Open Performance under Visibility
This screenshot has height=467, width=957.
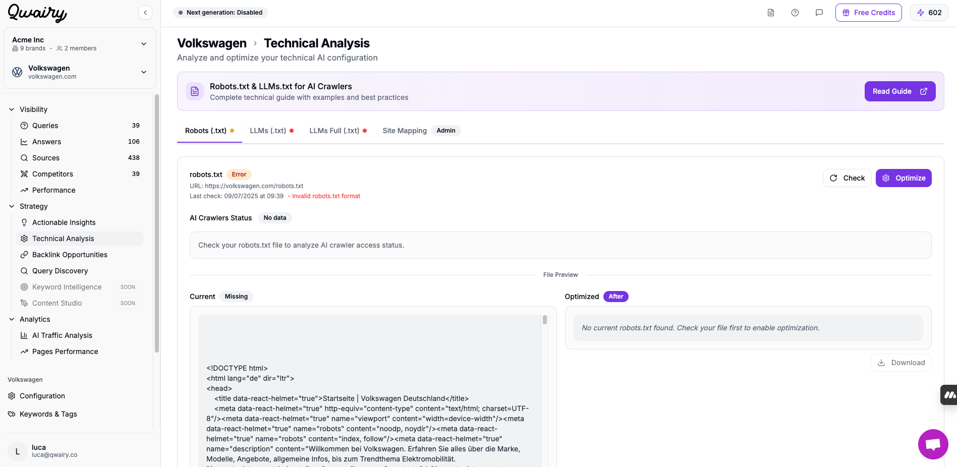pyautogui.click(x=80, y=190)
